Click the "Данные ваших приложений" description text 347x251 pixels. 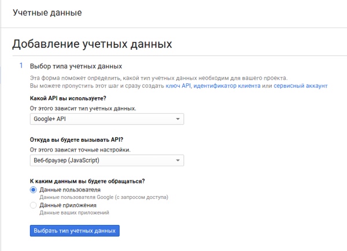click(x=73, y=212)
